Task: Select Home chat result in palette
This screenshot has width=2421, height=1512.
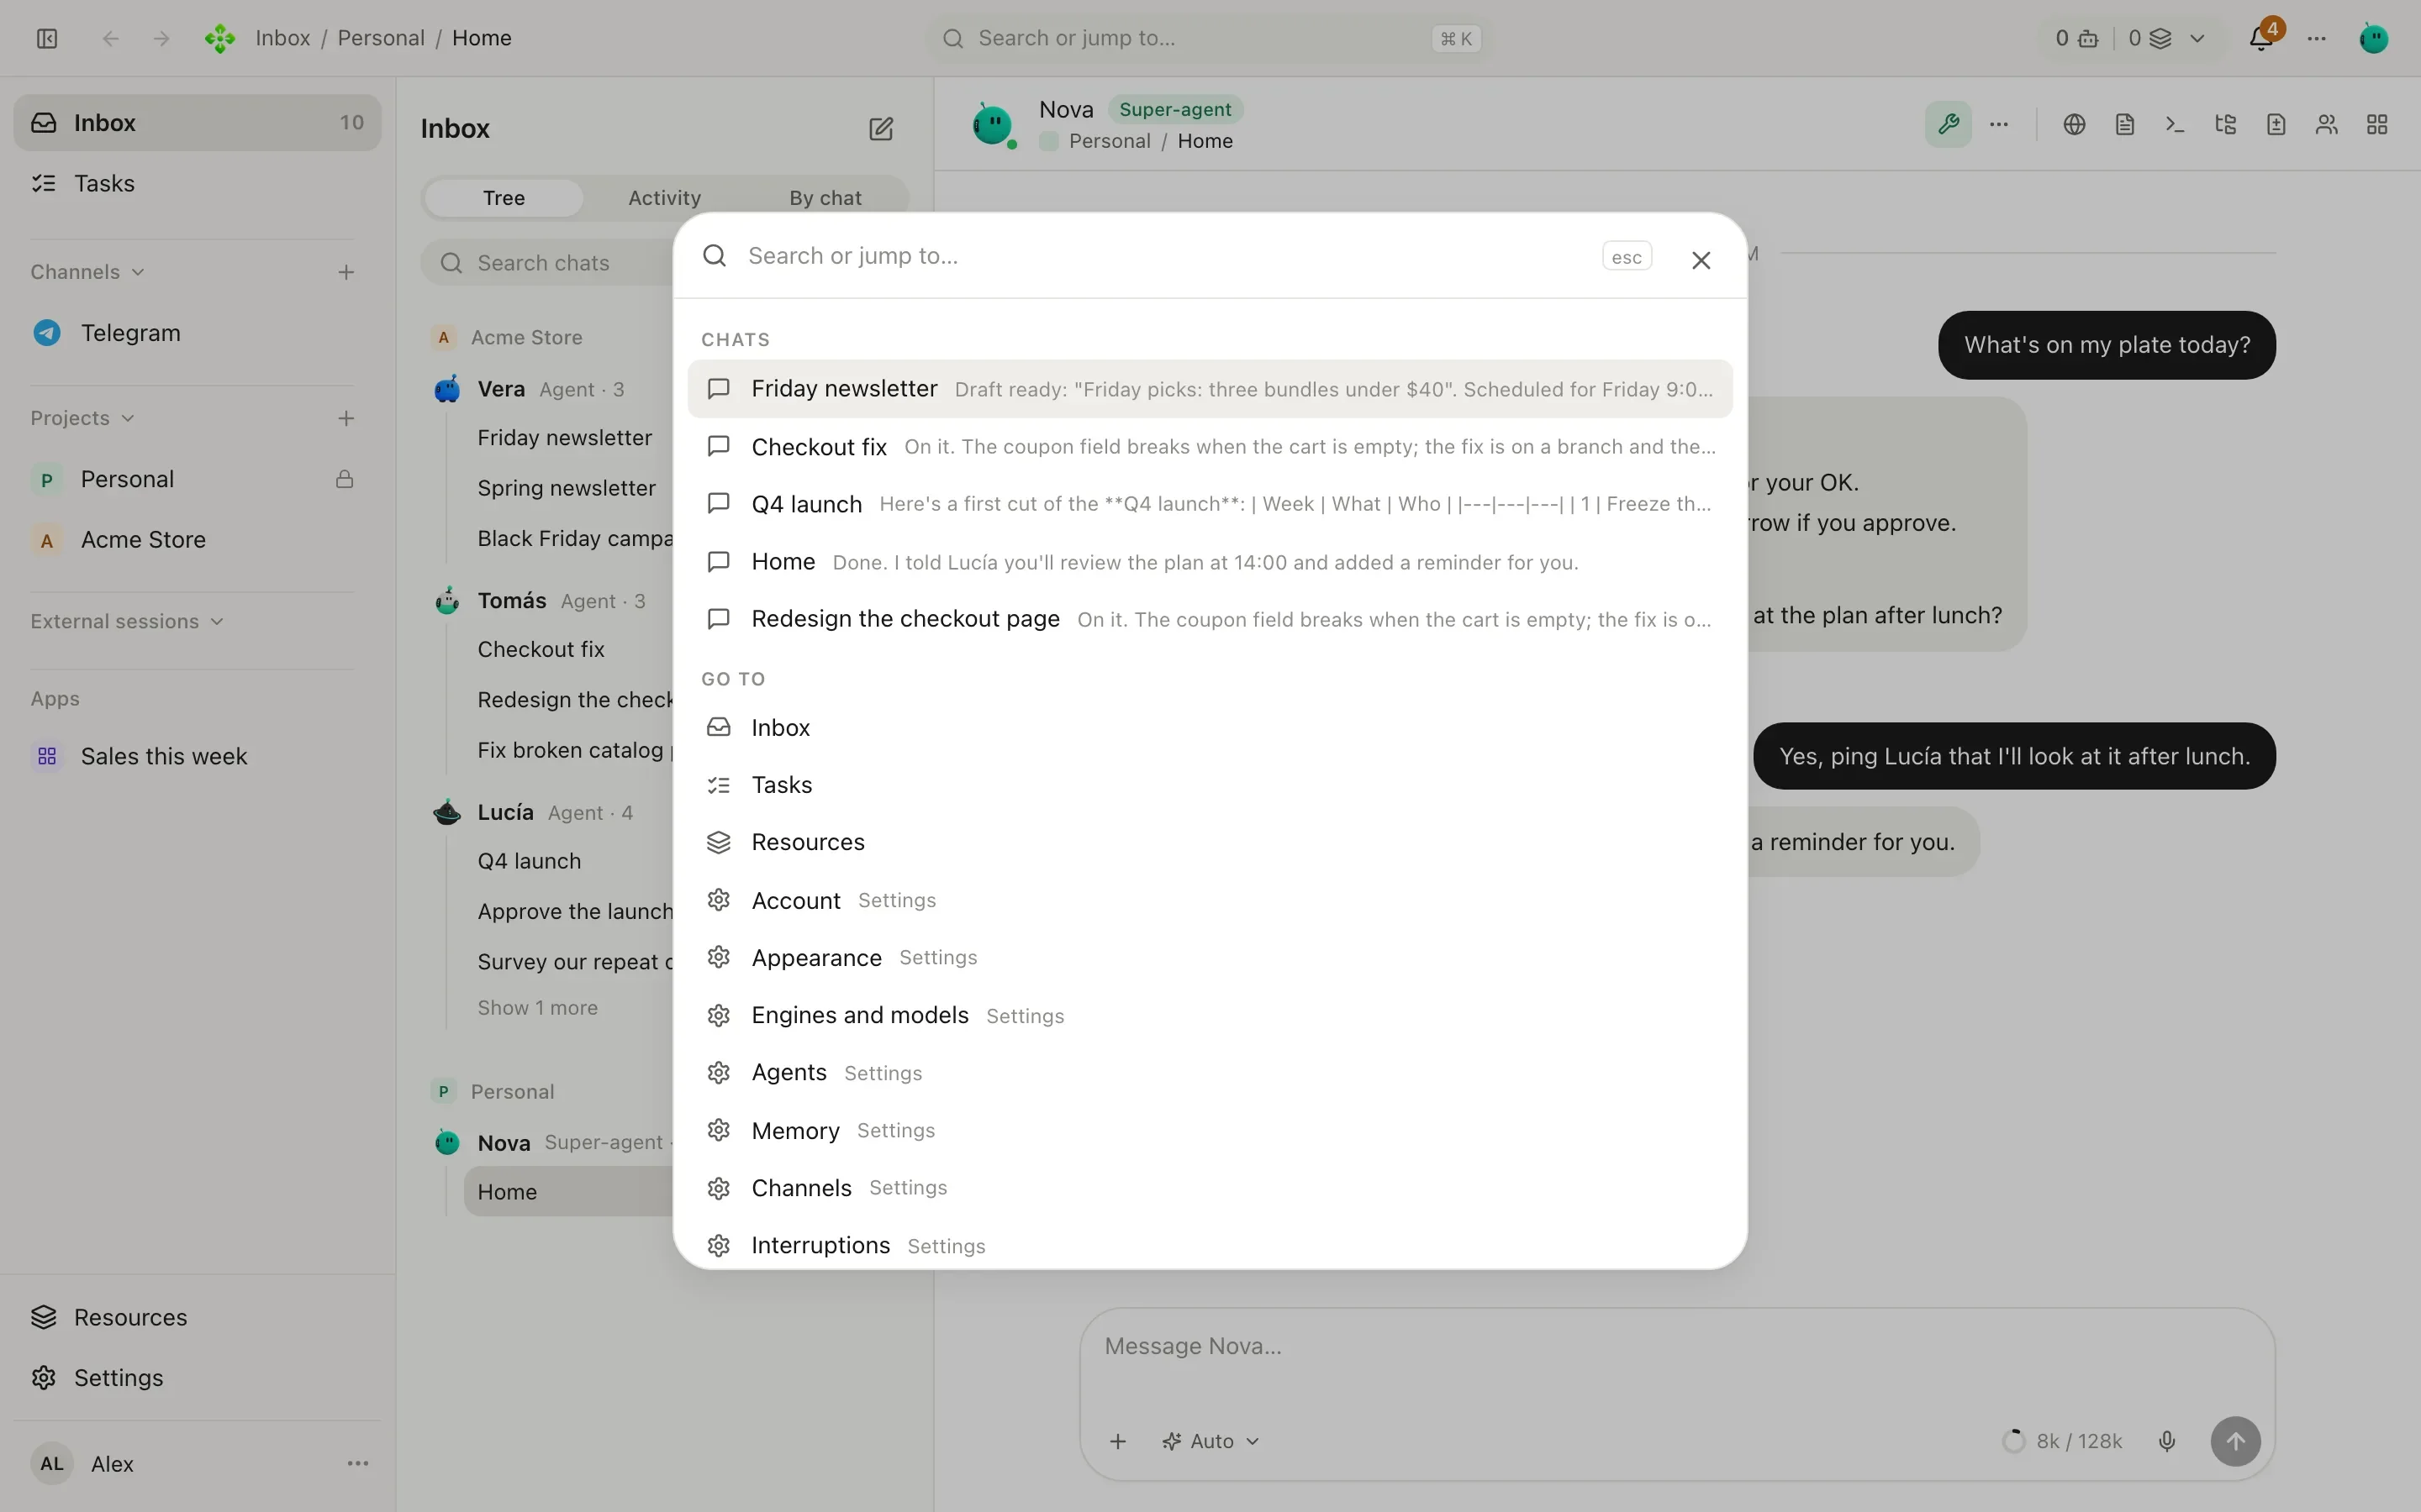Action: (1210, 562)
